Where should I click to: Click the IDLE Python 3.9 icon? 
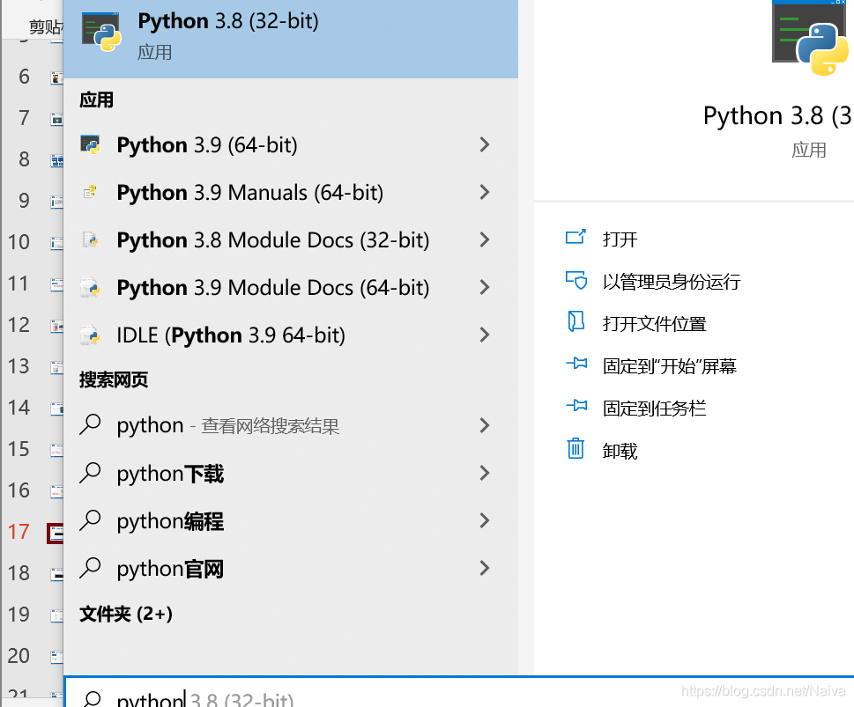tap(91, 335)
